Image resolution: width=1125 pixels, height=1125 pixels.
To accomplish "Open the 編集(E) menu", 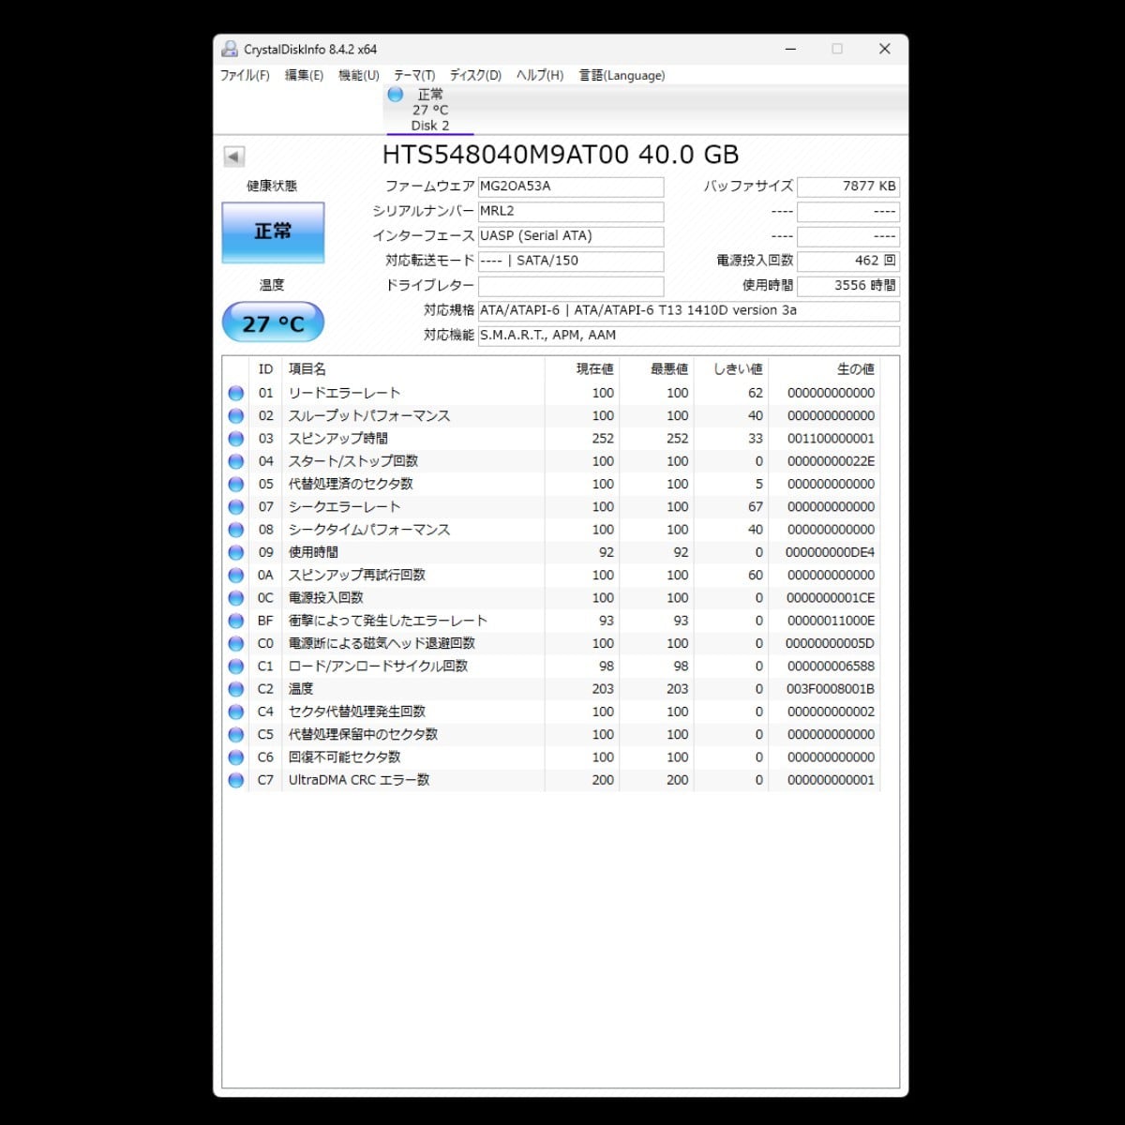I will 304,75.
